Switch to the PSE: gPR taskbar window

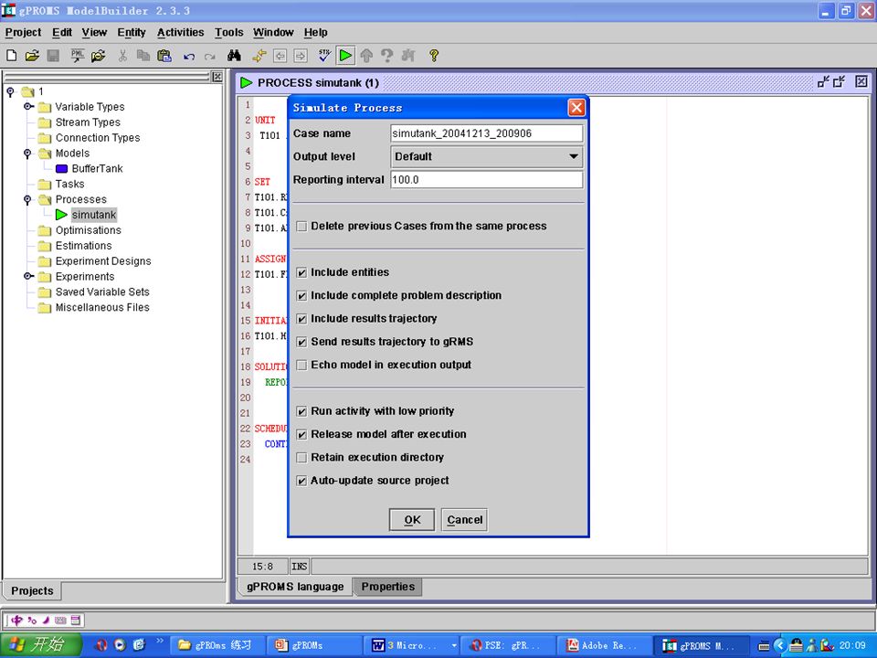point(509,645)
